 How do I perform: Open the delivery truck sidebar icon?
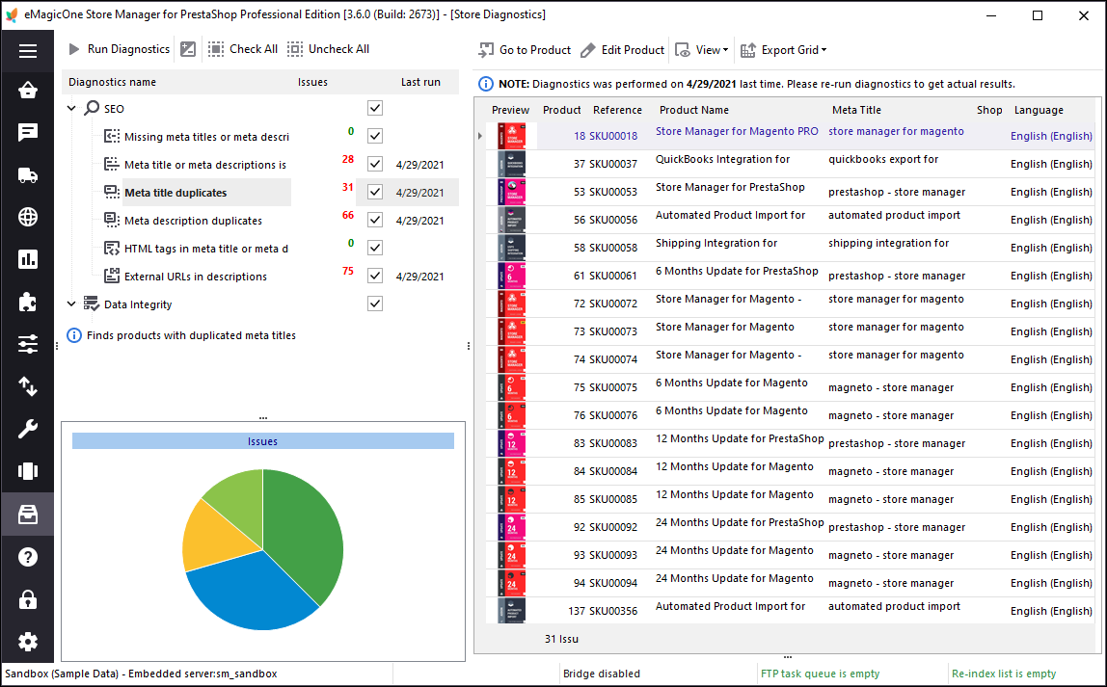tap(28, 175)
